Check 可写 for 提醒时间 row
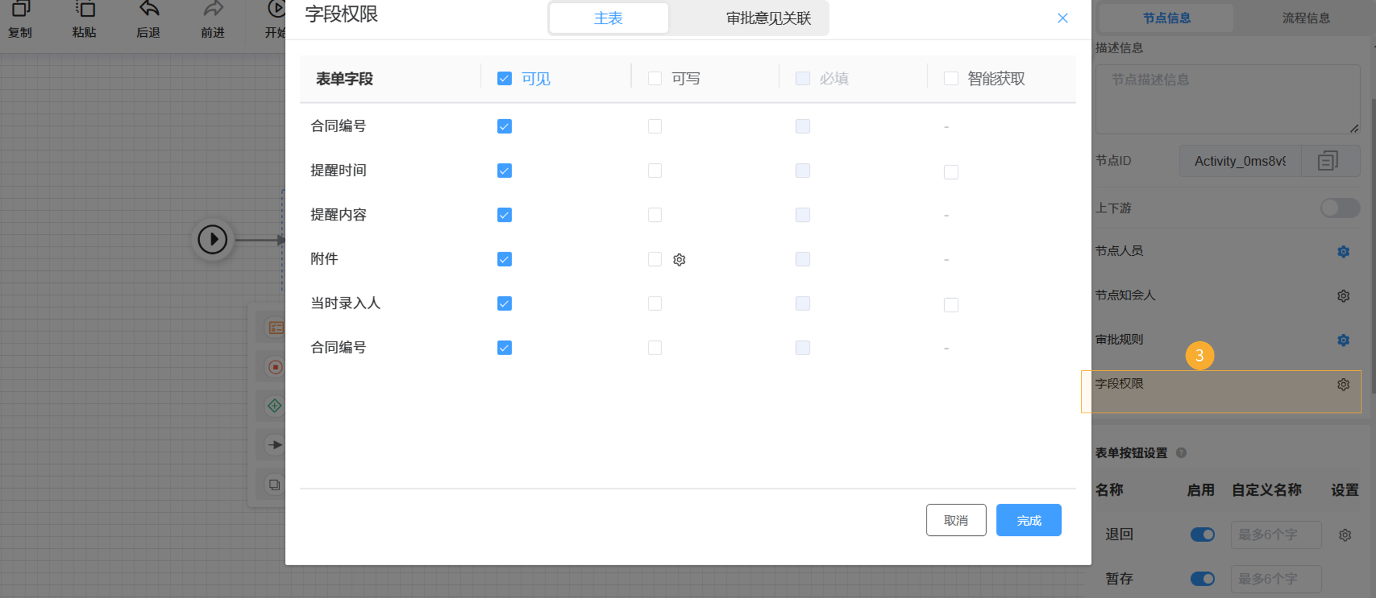 655,171
